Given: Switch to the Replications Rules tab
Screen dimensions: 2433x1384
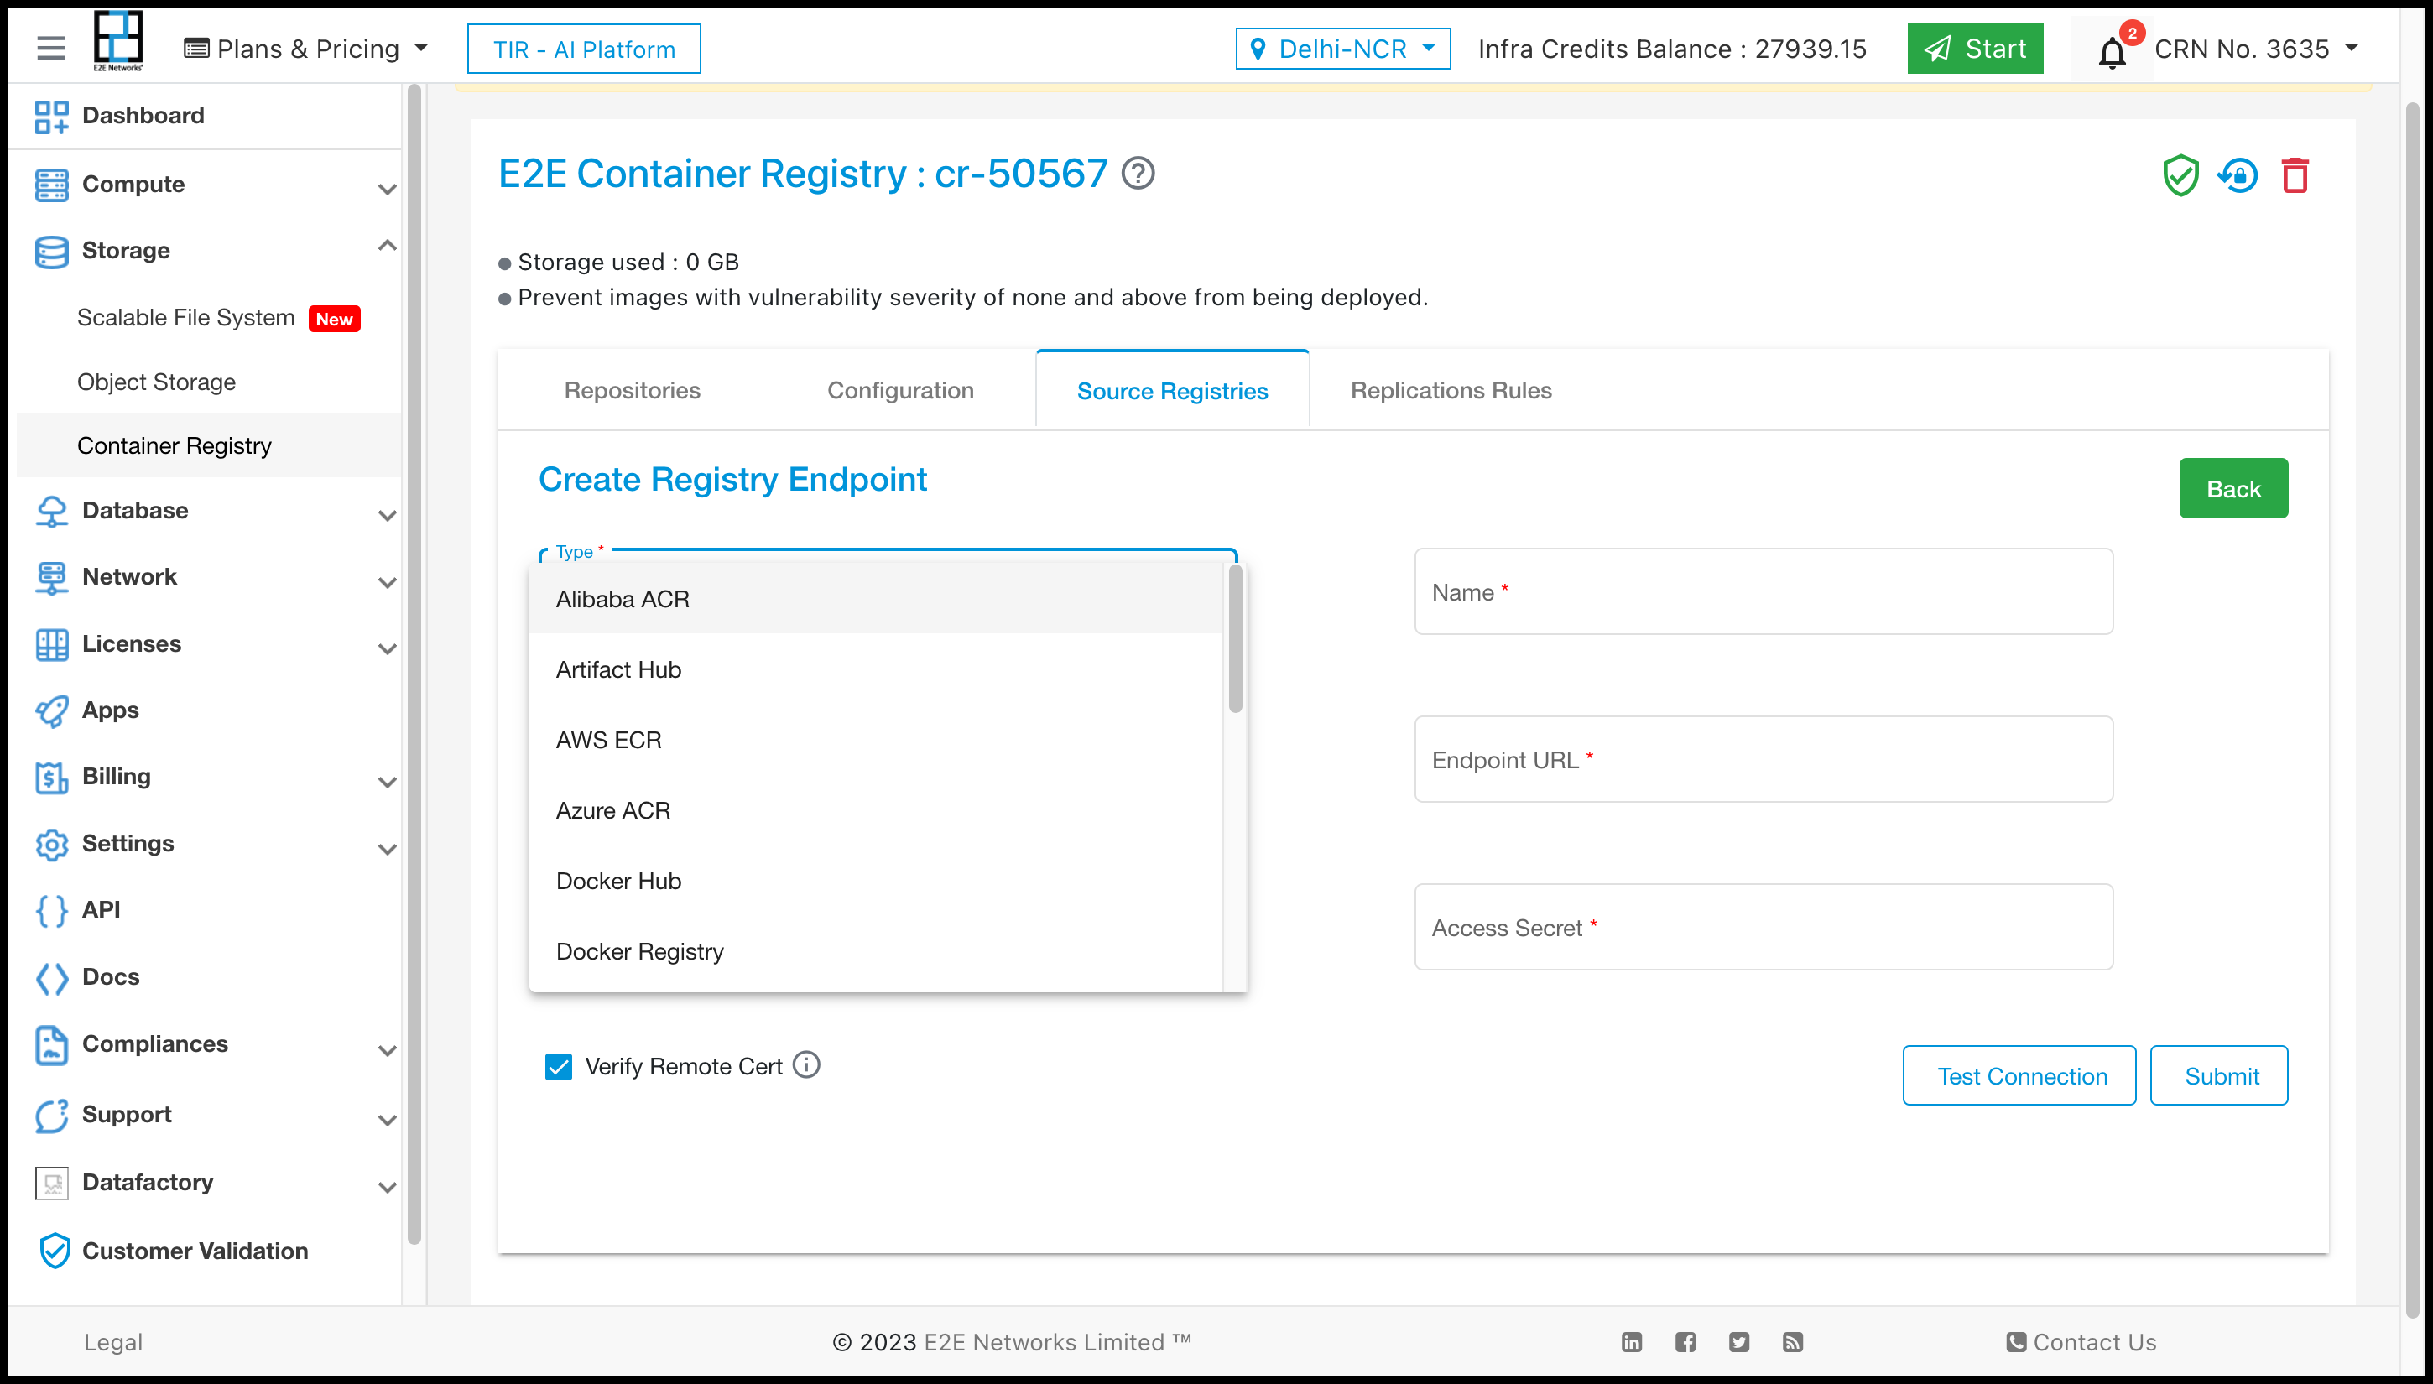Looking at the screenshot, I should [1451, 391].
